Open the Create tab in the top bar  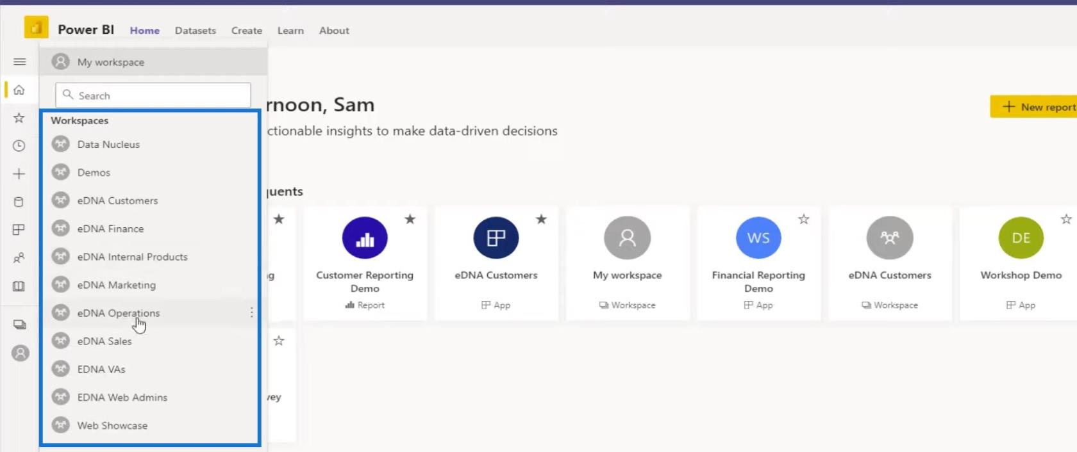247,30
